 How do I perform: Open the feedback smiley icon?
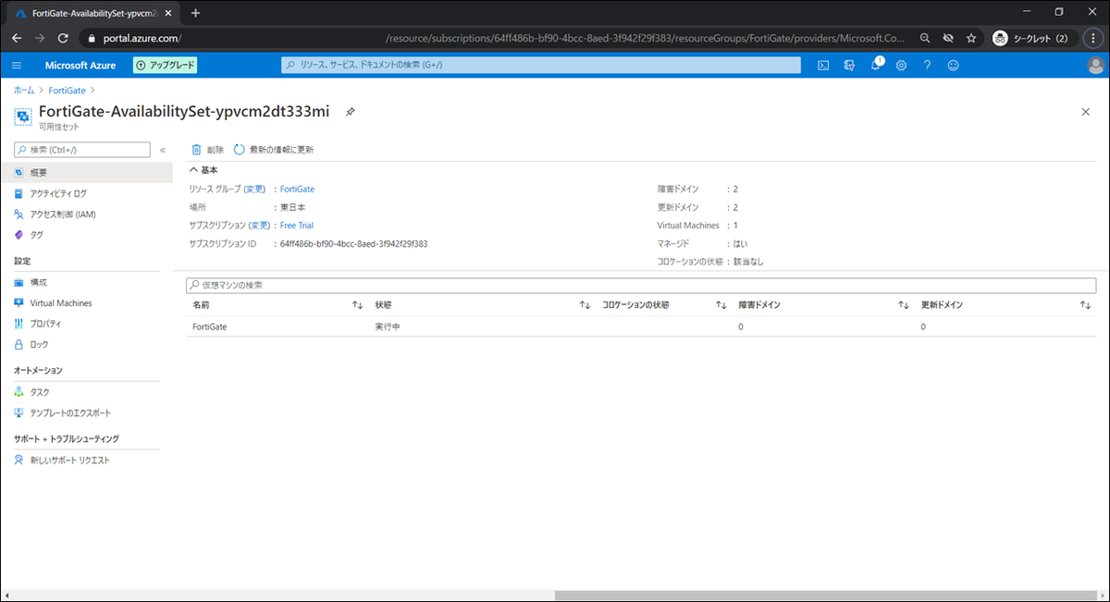[x=953, y=65]
